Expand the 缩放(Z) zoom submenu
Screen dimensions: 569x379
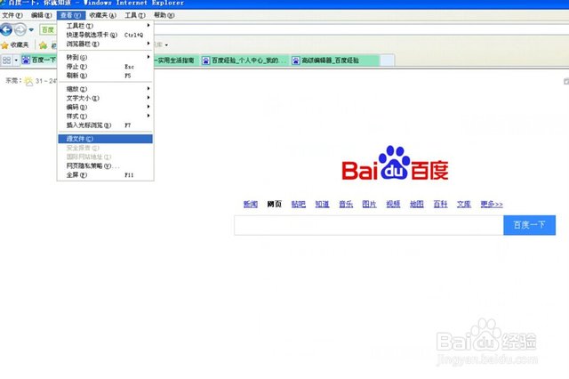click(x=105, y=89)
